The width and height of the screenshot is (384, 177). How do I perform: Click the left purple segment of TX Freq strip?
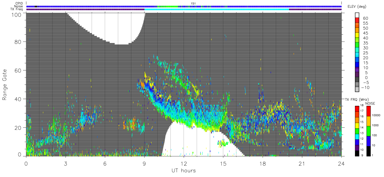(85, 9)
